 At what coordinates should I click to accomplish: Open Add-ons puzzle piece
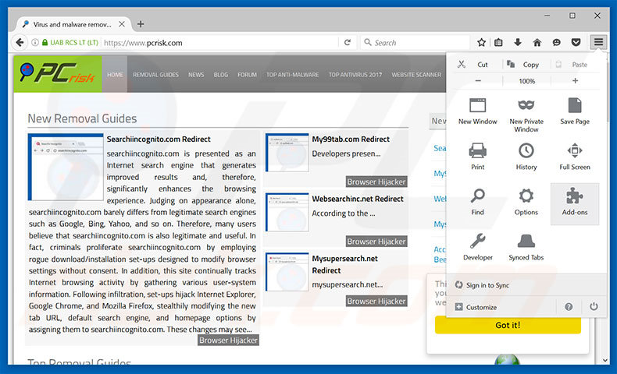pyautogui.click(x=575, y=203)
